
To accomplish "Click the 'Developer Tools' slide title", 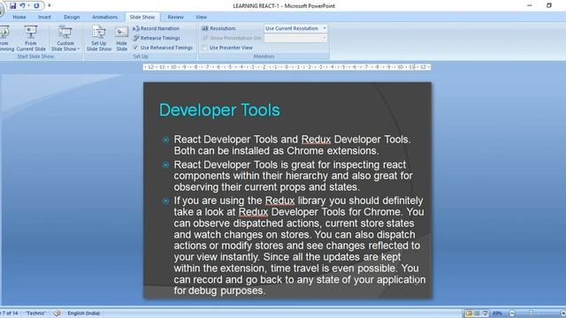I will coord(219,110).
